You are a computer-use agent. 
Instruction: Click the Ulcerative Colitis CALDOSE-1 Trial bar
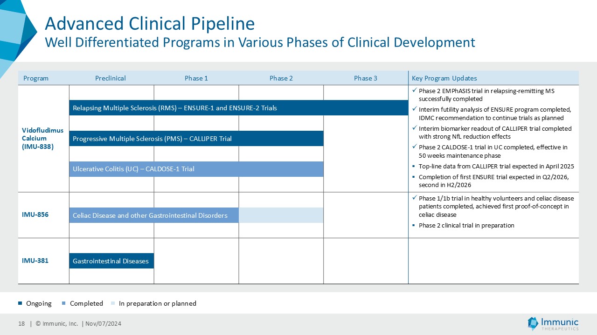(196, 169)
